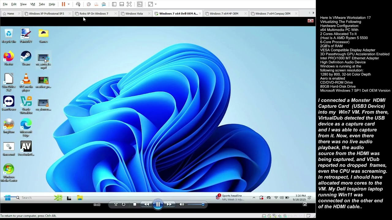Close the video overlay with red X
Image resolution: width=392 pixels, height=220 pixels.
[x=311, y=21]
